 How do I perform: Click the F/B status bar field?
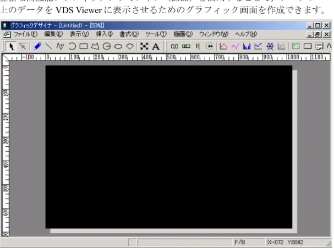249,243
